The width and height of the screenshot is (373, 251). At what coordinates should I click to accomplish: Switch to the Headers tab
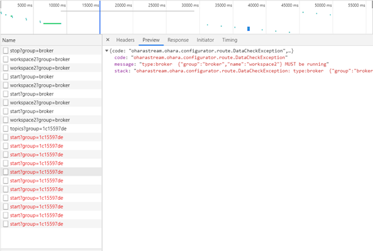125,40
